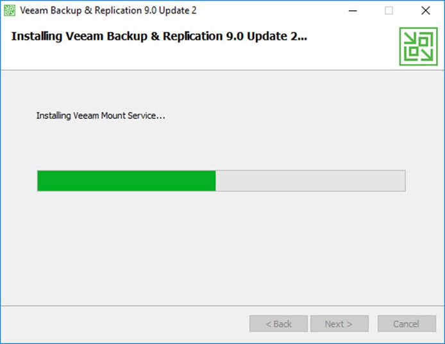Click the 'Installing Veeam Mount Service...' status text
445x344 pixels.
[101, 116]
